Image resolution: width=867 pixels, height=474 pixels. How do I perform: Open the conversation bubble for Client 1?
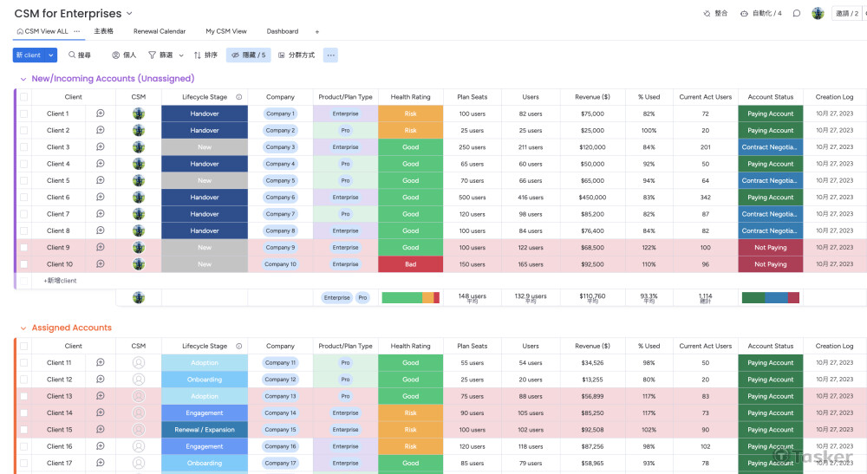(x=101, y=114)
